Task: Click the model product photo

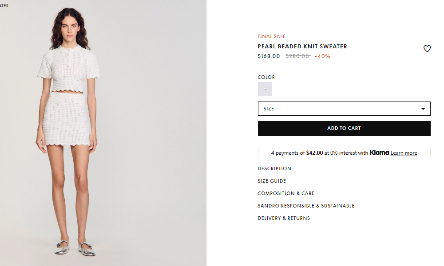Action: coord(103,133)
